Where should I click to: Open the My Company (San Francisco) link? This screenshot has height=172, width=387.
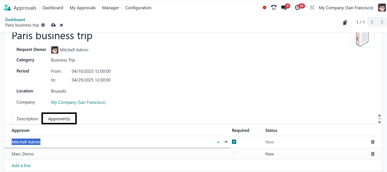(78, 102)
